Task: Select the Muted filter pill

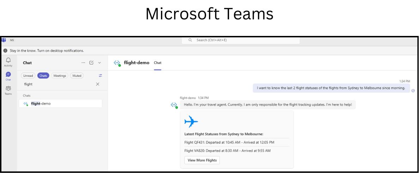Action: pos(77,76)
